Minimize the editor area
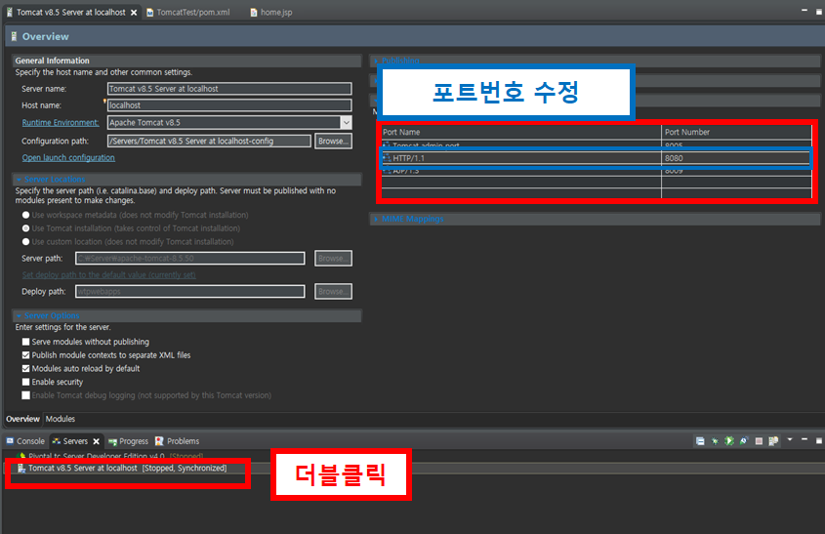 804,11
